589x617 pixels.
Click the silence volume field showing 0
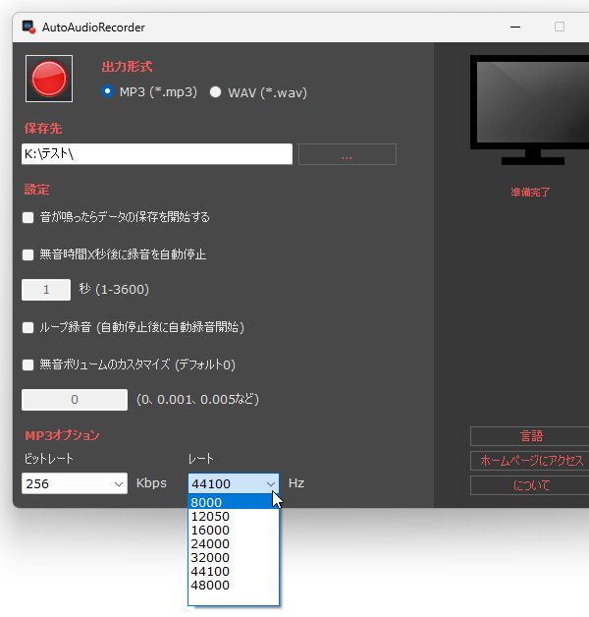75,400
